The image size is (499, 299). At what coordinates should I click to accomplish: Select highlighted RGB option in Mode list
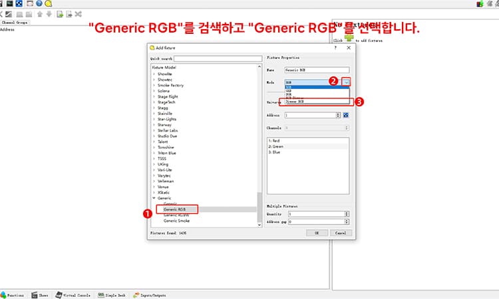click(317, 87)
